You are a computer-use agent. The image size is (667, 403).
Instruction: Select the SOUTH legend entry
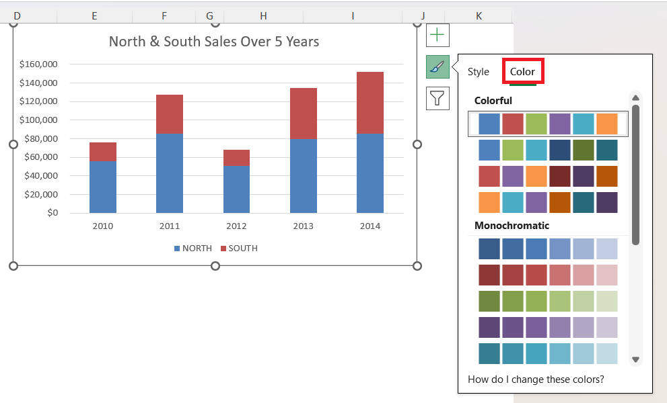(x=239, y=249)
